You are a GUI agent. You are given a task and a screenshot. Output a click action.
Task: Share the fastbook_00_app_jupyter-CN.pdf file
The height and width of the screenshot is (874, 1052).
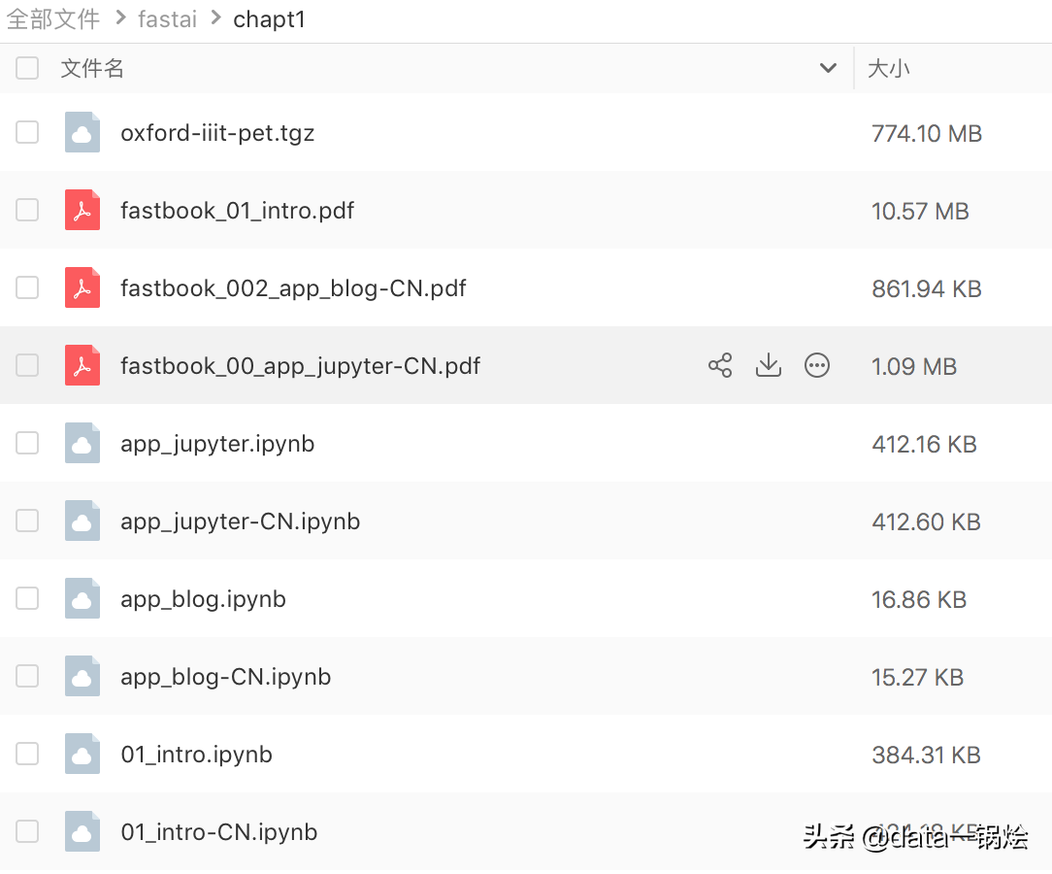[720, 366]
